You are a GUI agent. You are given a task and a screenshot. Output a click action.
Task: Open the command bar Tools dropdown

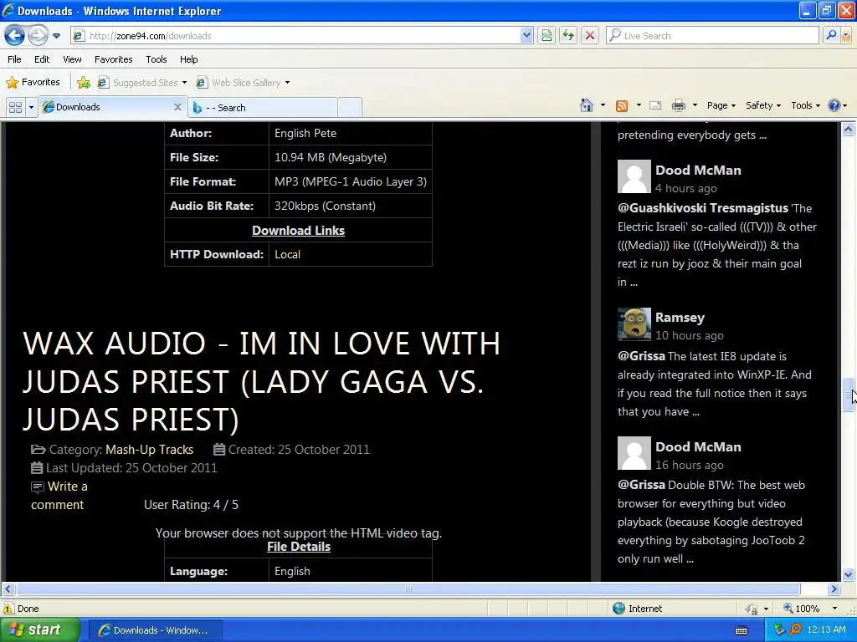click(806, 105)
